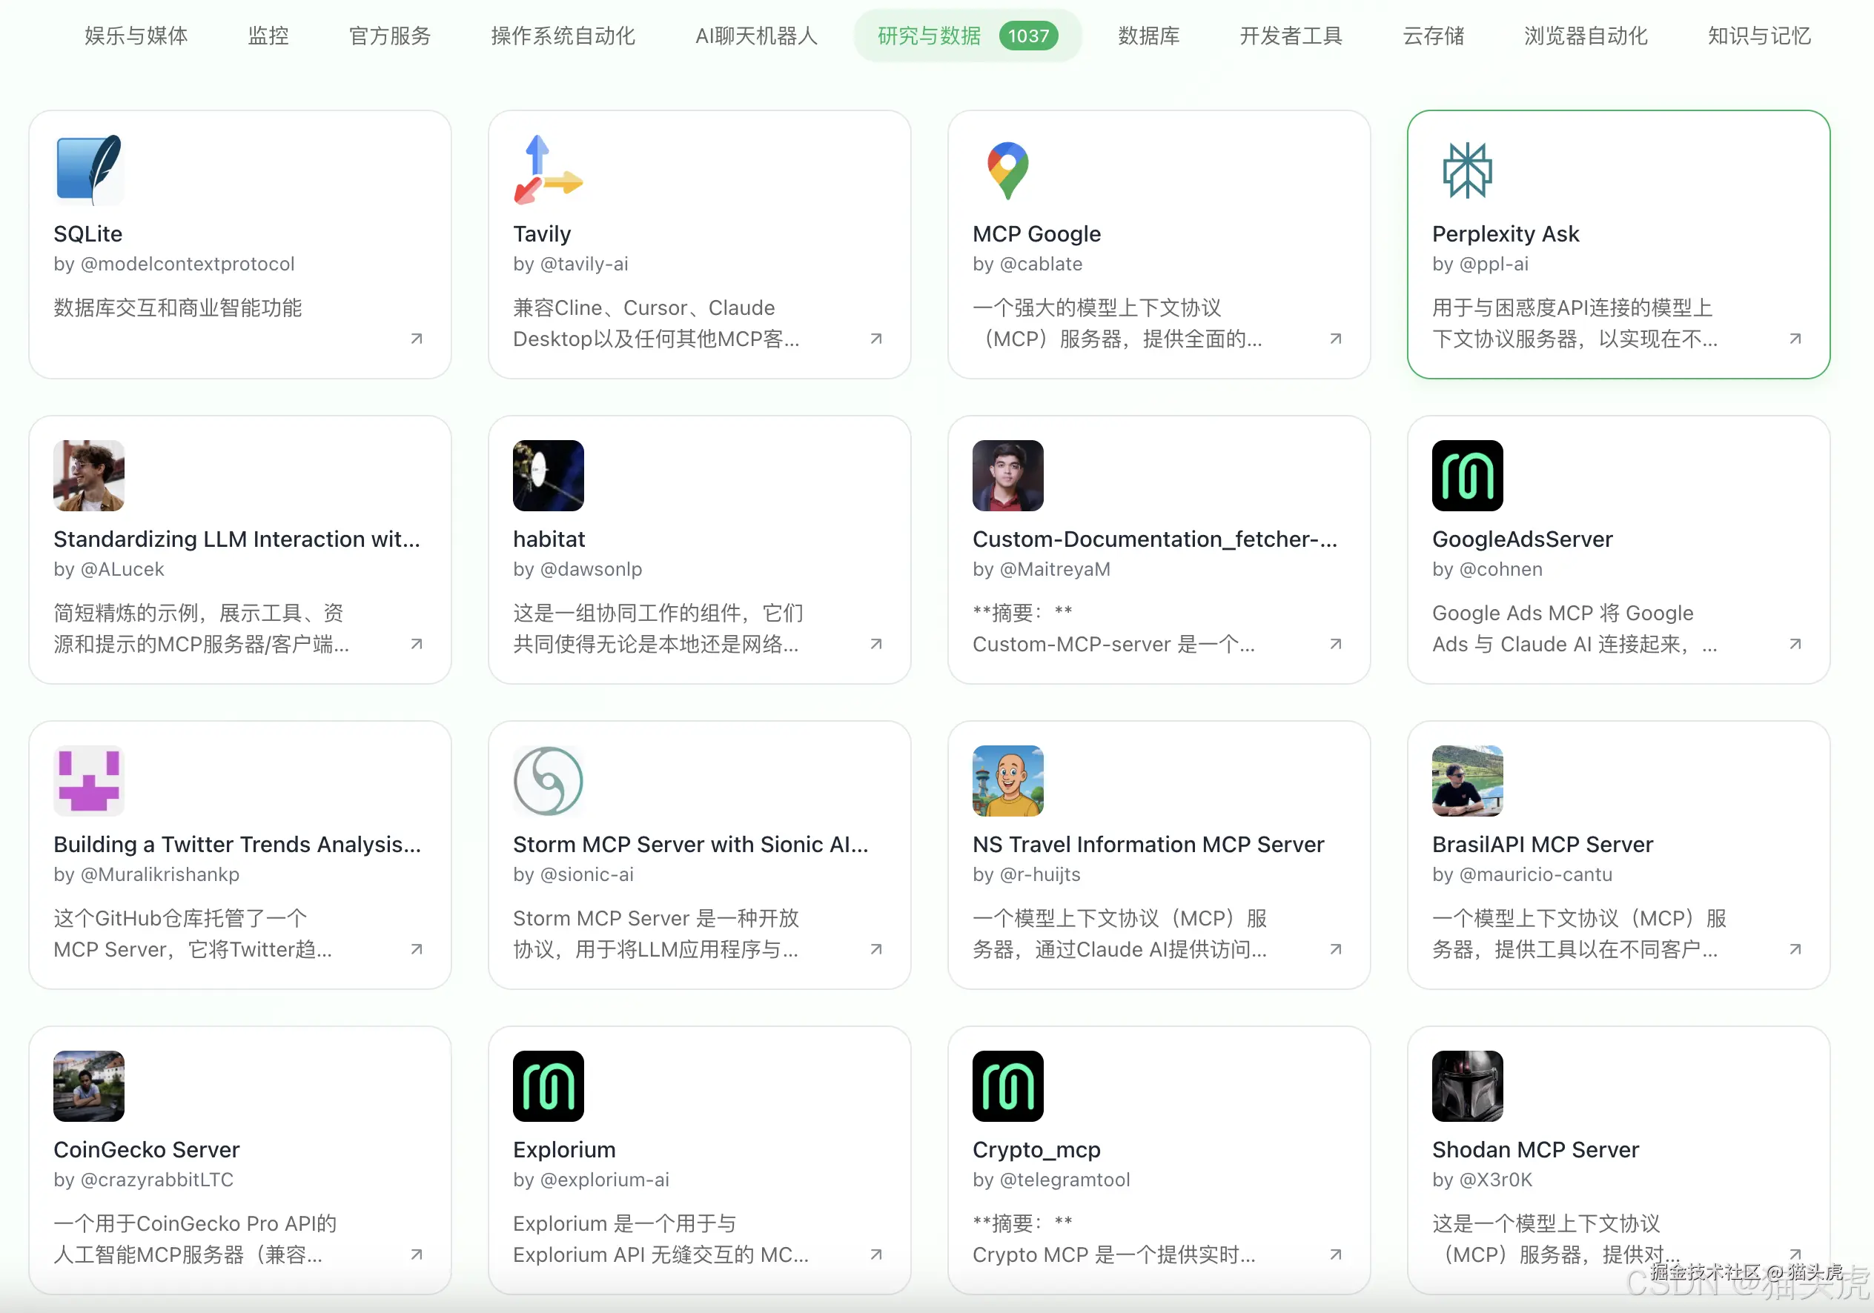Image resolution: width=1874 pixels, height=1313 pixels.
Task: Open the CoinGecko Server external link arrow
Action: click(x=417, y=1255)
